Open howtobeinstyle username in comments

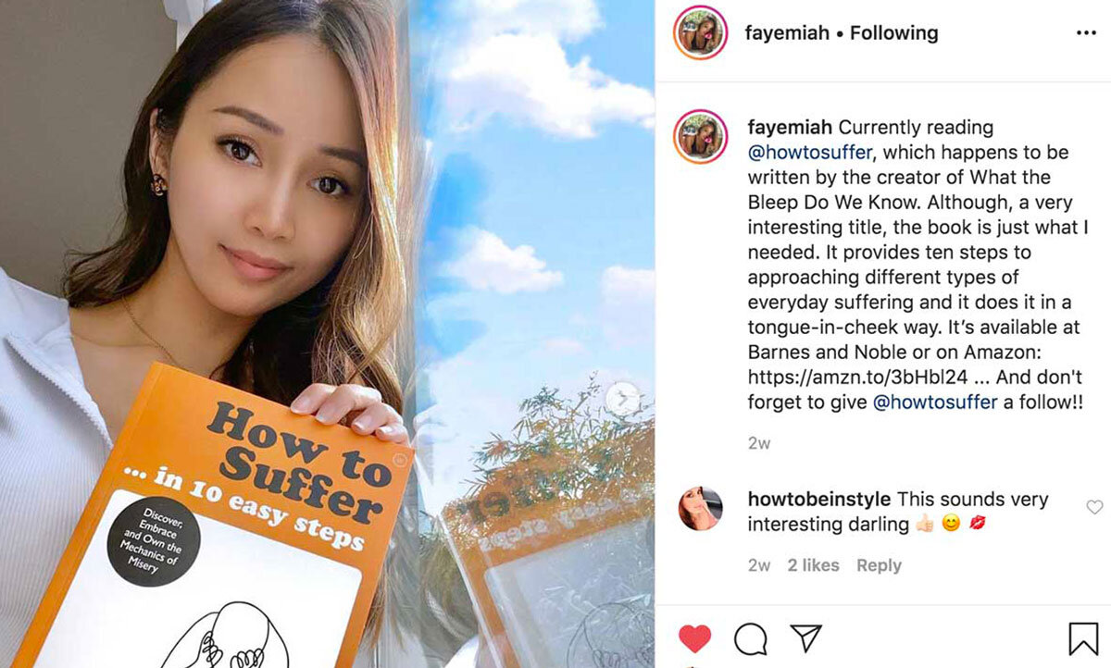(819, 500)
